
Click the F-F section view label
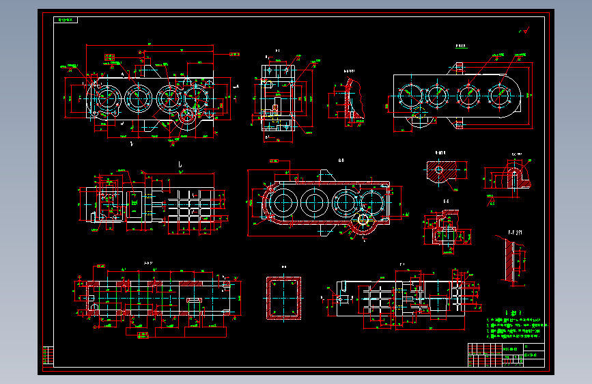pyautogui.click(x=515, y=233)
